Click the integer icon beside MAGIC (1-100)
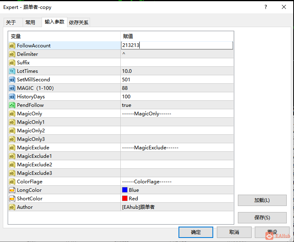The height and width of the screenshot is (242, 294). [x=12, y=88]
